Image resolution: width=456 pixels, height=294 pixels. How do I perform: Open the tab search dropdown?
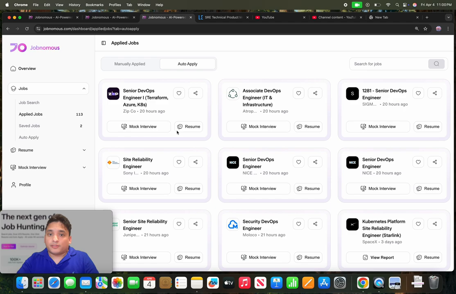tap(448, 18)
